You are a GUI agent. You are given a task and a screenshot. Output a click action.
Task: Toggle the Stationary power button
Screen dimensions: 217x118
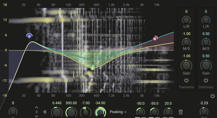coord(206,80)
